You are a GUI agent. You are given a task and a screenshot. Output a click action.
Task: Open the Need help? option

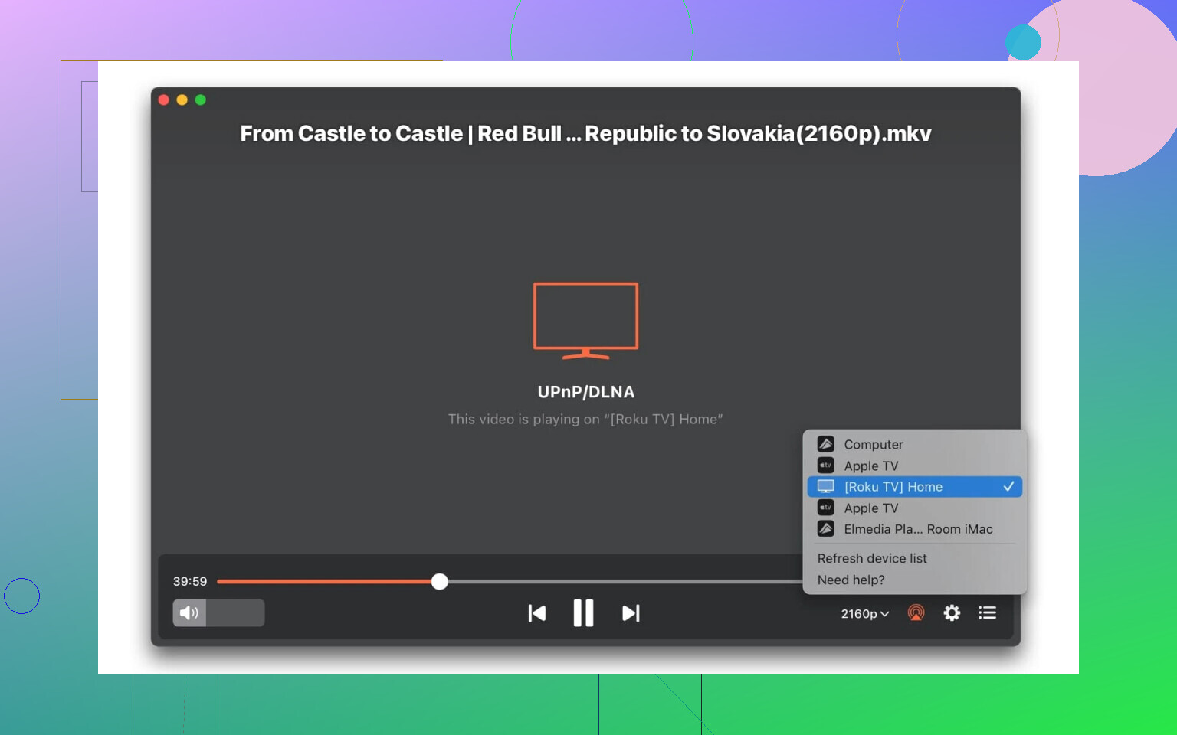(x=851, y=580)
